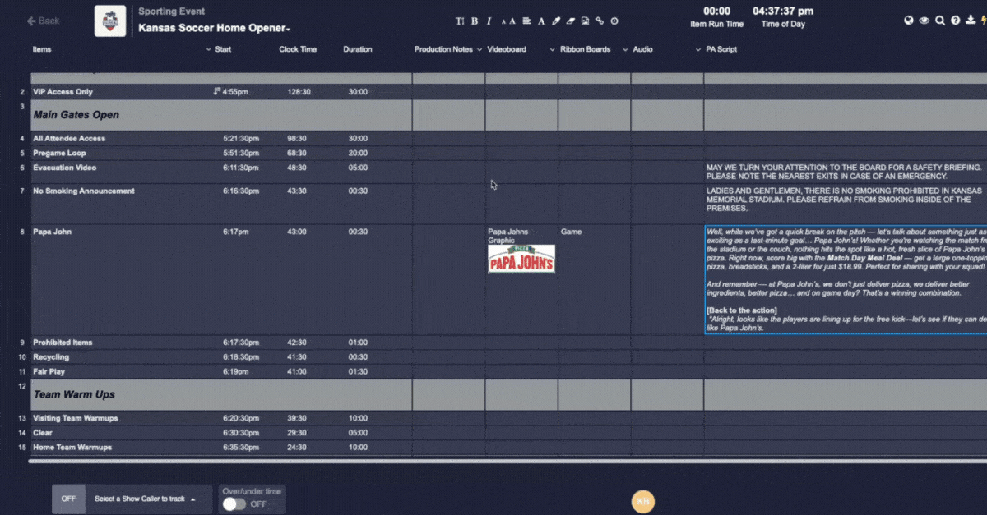
Task: Click the orange KB user avatar
Action: pos(642,501)
